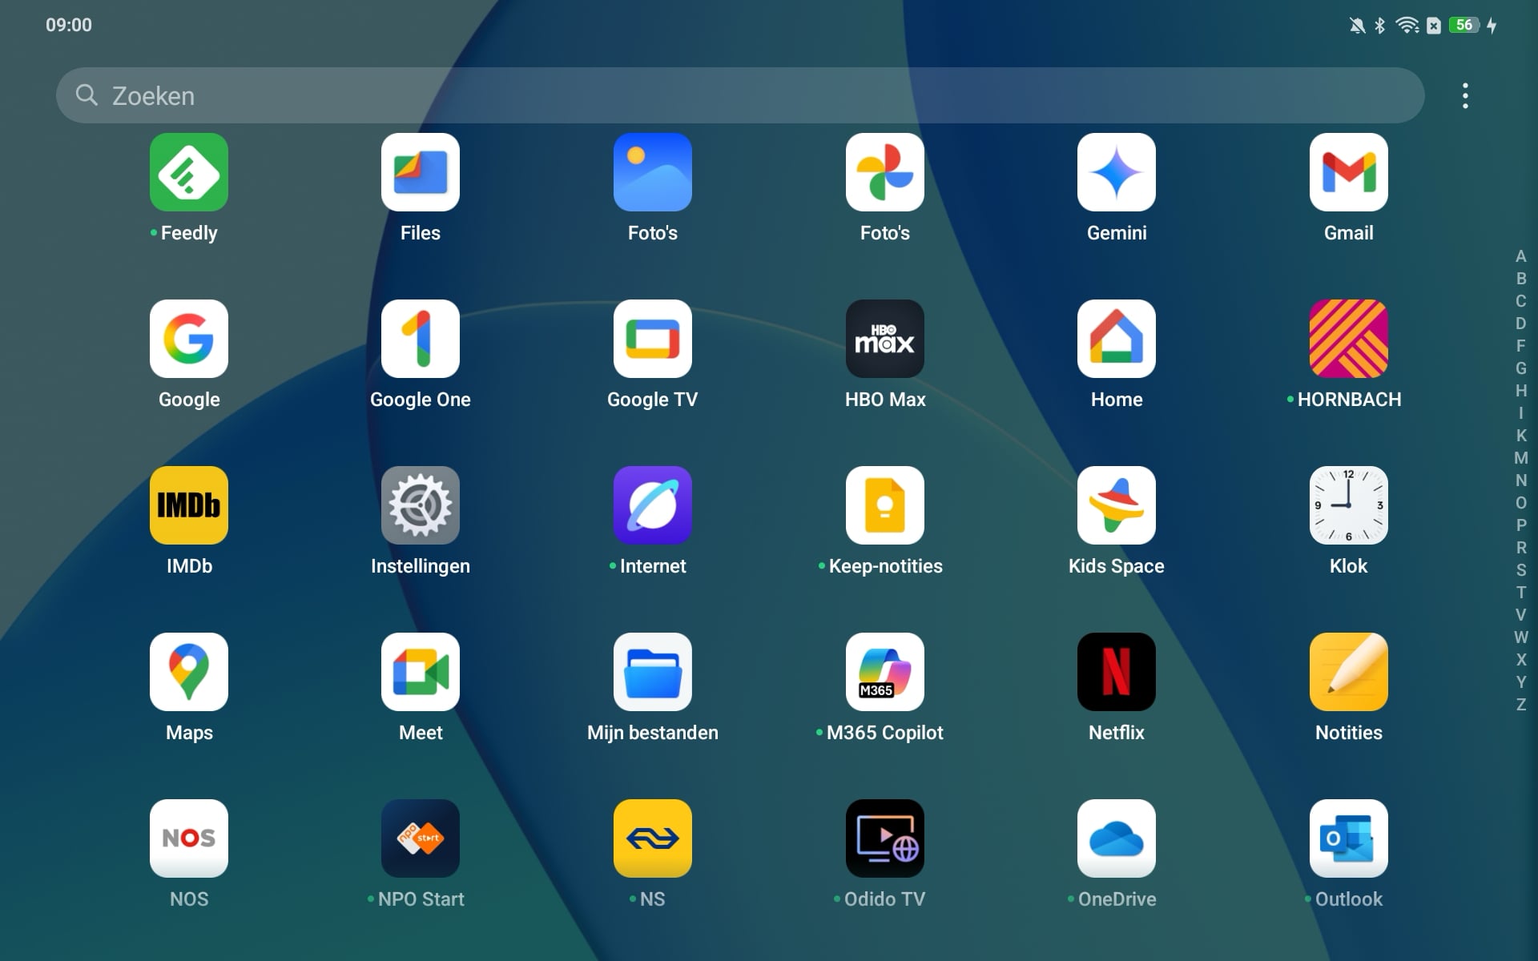This screenshot has width=1538, height=961.
Task: Open Google Meet
Action: 421,672
